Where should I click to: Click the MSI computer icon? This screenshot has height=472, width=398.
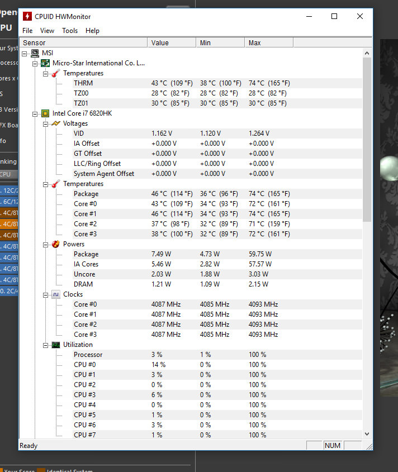(x=35, y=53)
